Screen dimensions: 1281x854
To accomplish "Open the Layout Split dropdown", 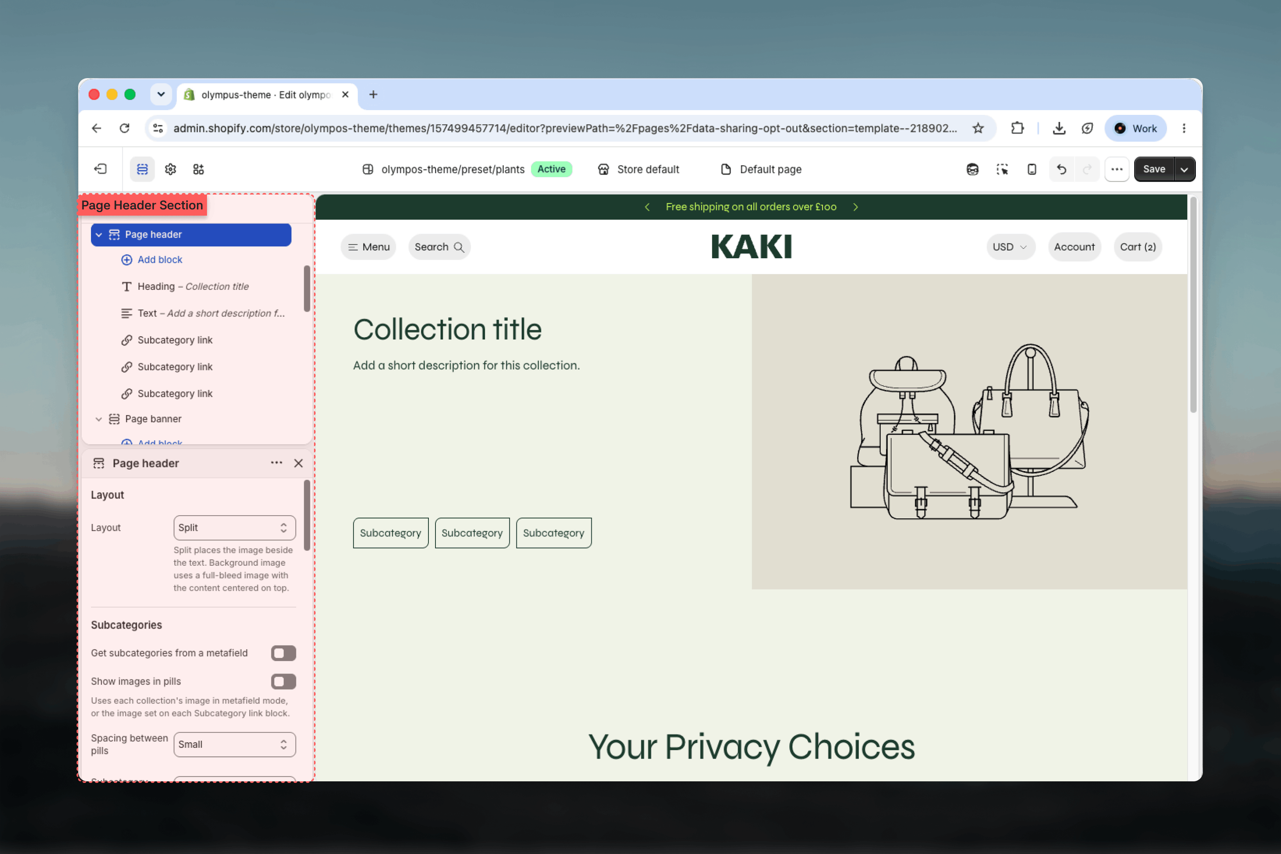I will (235, 527).
